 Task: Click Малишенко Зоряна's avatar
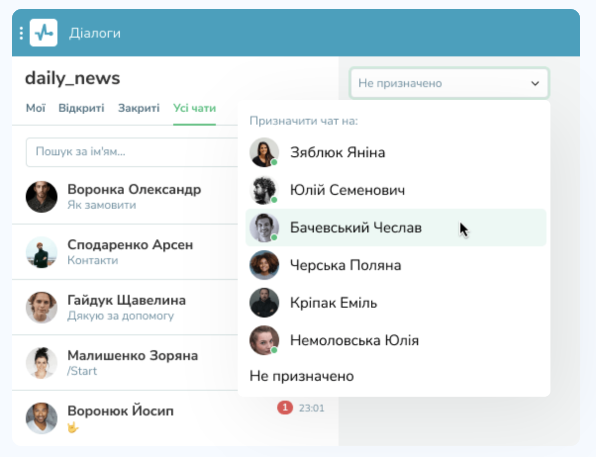[x=42, y=363]
